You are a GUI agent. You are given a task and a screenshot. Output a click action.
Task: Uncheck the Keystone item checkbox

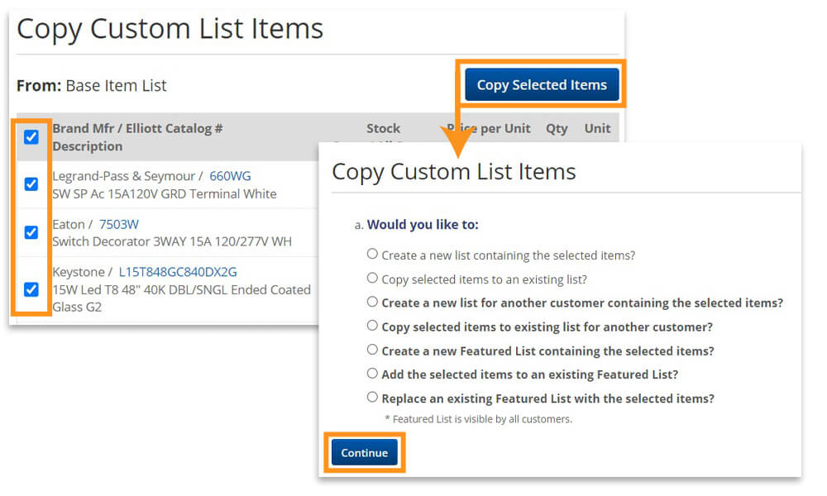click(31, 289)
